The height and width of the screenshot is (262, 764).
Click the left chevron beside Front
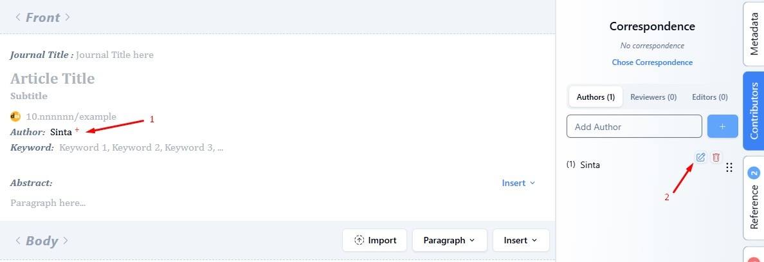tap(18, 17)
